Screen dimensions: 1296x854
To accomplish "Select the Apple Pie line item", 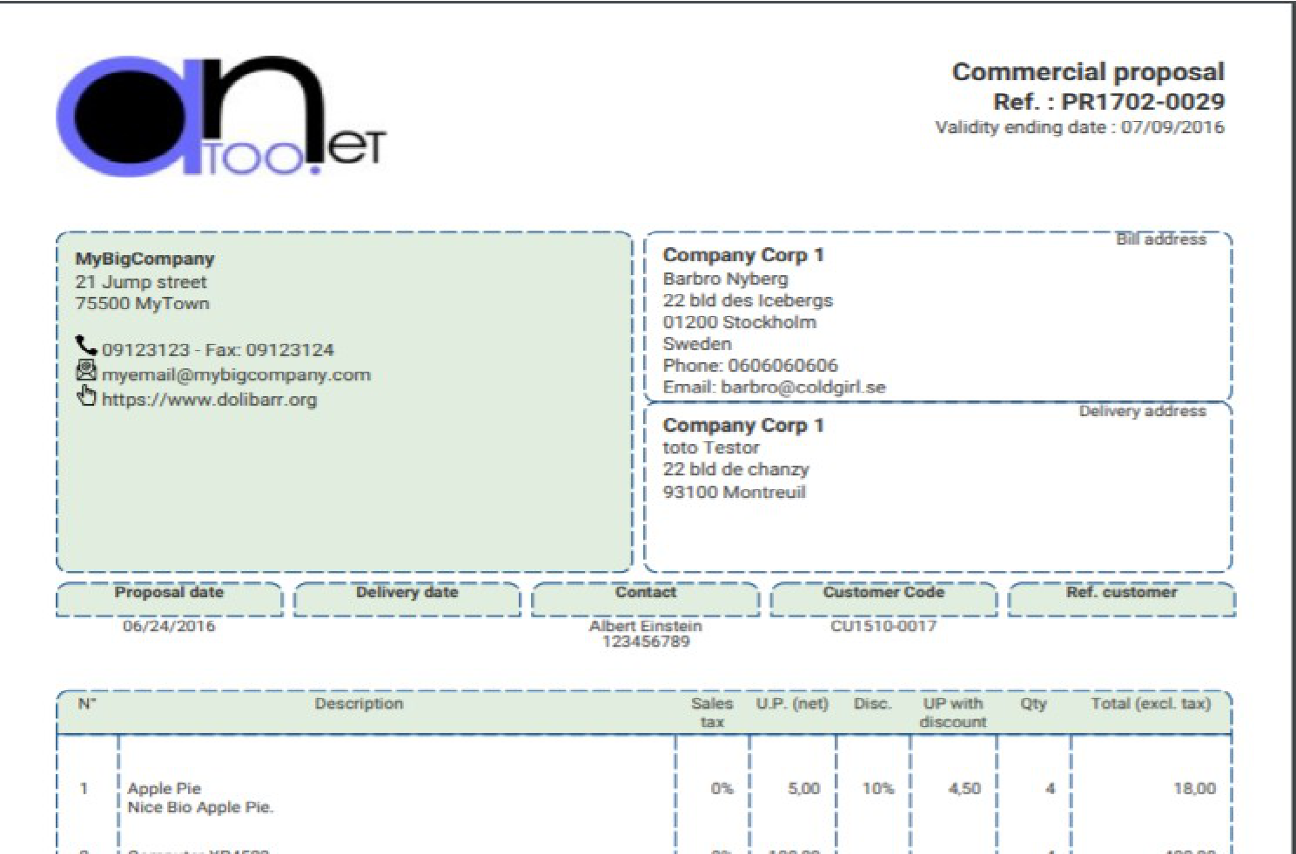I will [x=644, y=797].
